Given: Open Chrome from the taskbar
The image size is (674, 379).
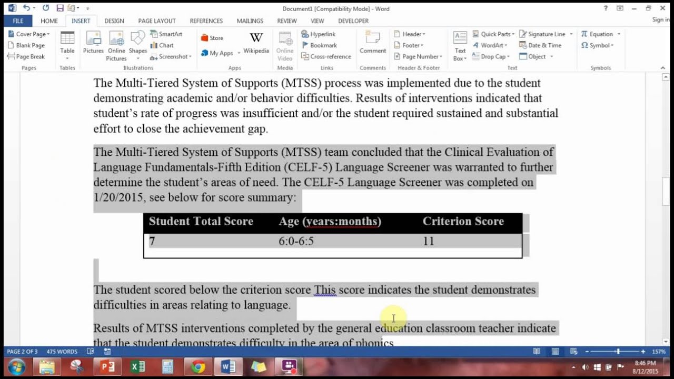Looking at the screenshot, I should [198, 366].
